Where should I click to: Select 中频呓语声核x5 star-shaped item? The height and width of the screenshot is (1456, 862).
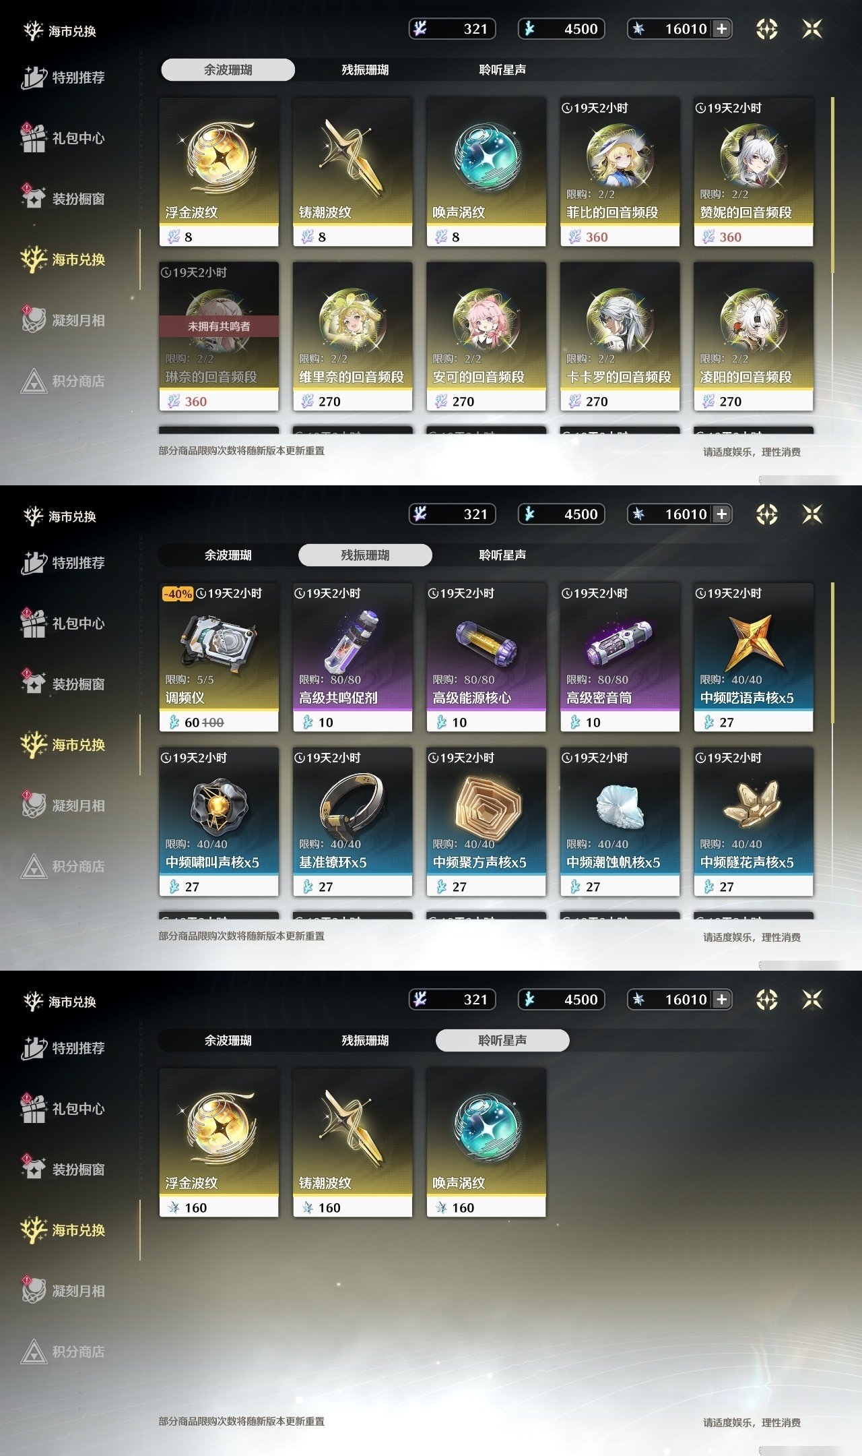click(x=754, y=657)
